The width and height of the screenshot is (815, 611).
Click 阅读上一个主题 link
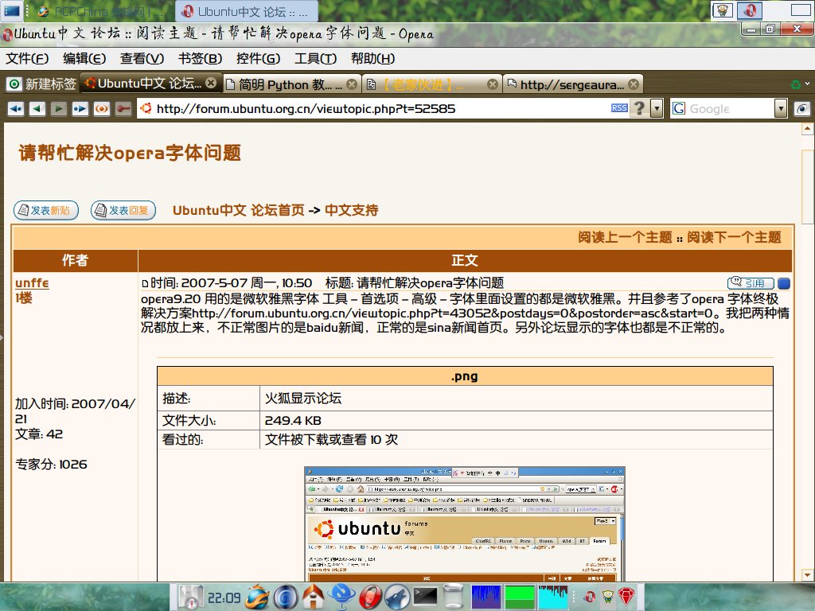point(625,237)
